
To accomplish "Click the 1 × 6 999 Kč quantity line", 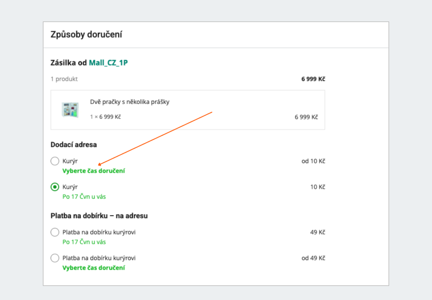I will pos(105,117).
